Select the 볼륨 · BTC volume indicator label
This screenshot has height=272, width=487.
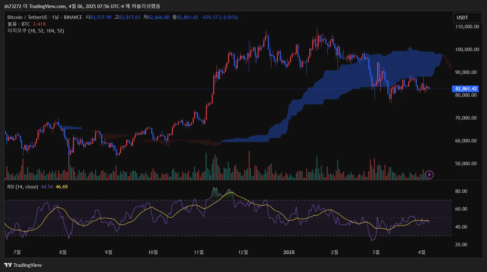click(x=19, y=24)
